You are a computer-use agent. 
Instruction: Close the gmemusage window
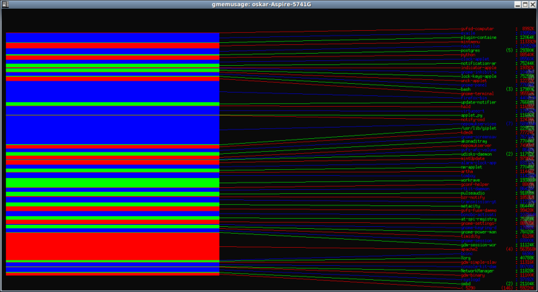(x=533, y=5)
